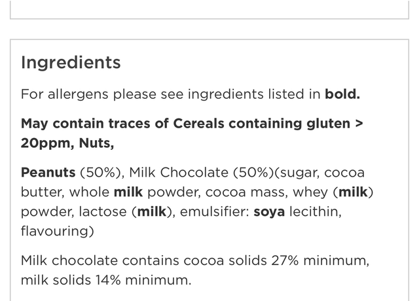Screen dimensions: 419x301
Task: Click the "milk solids 14% minimum." text
Action: click(x=105, y=281)
